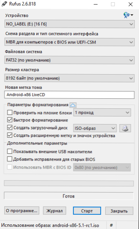Open the cluster size 8192 bytes dropdown
The image size is (139, 229).
[x=69, y=78]
